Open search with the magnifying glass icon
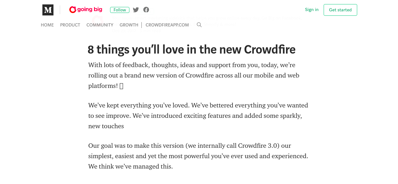 click(199, 25)
